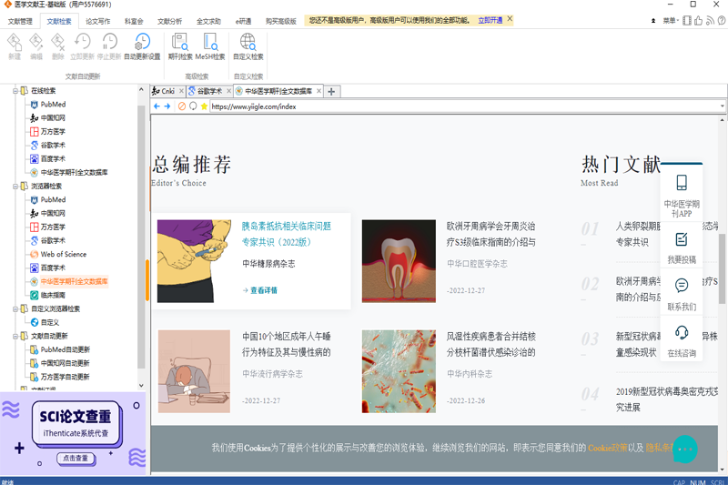Switch to the 文献分析 ribbon tab
The image size is (728, 485).
pos(169,20)
